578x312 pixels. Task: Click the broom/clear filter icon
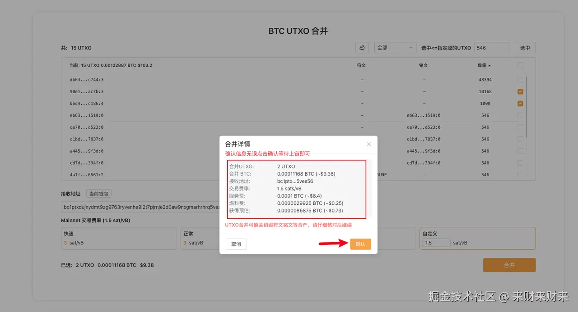(x=362, y=47)
